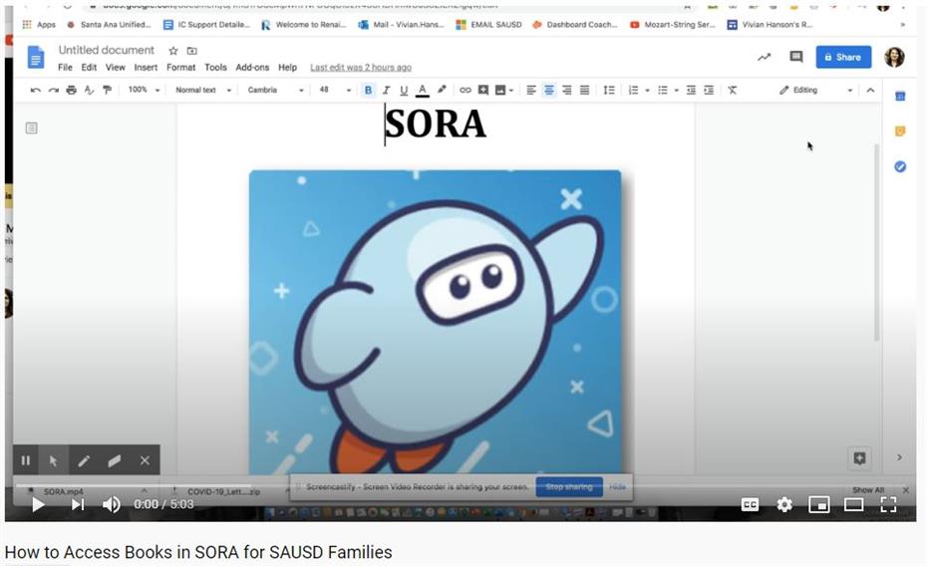Click the increase indent icon
This screenshot has width=927, height=566.
709,91
